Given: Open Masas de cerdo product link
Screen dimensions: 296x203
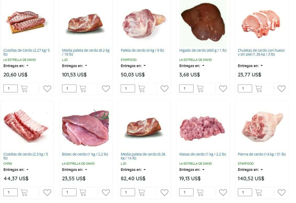Looking at the screenshot, I should click(203, 154).
